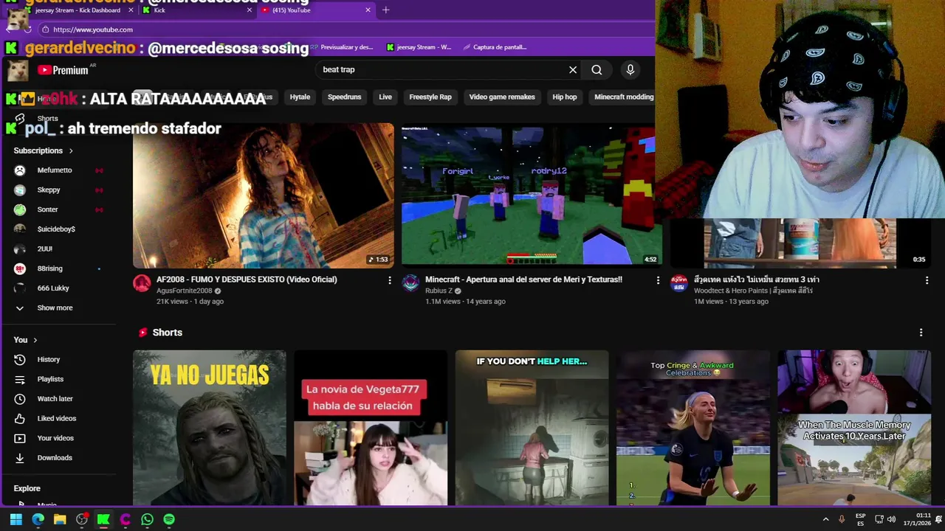Play the Minecraft Apertura anal video thumbnail
945x531 pixels.
[x=532, y=195]
